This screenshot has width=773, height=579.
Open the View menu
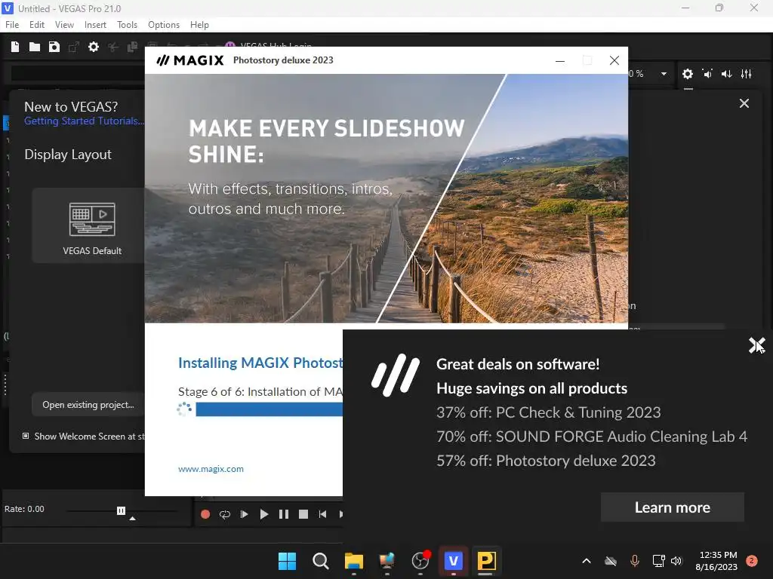click(64, 25)
